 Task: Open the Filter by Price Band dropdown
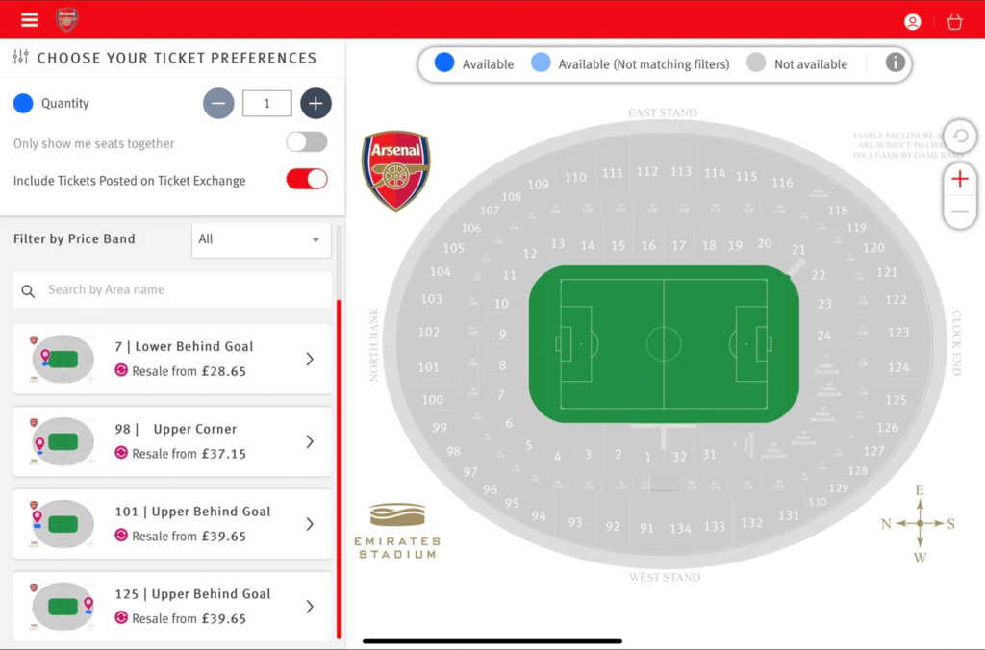262,239
